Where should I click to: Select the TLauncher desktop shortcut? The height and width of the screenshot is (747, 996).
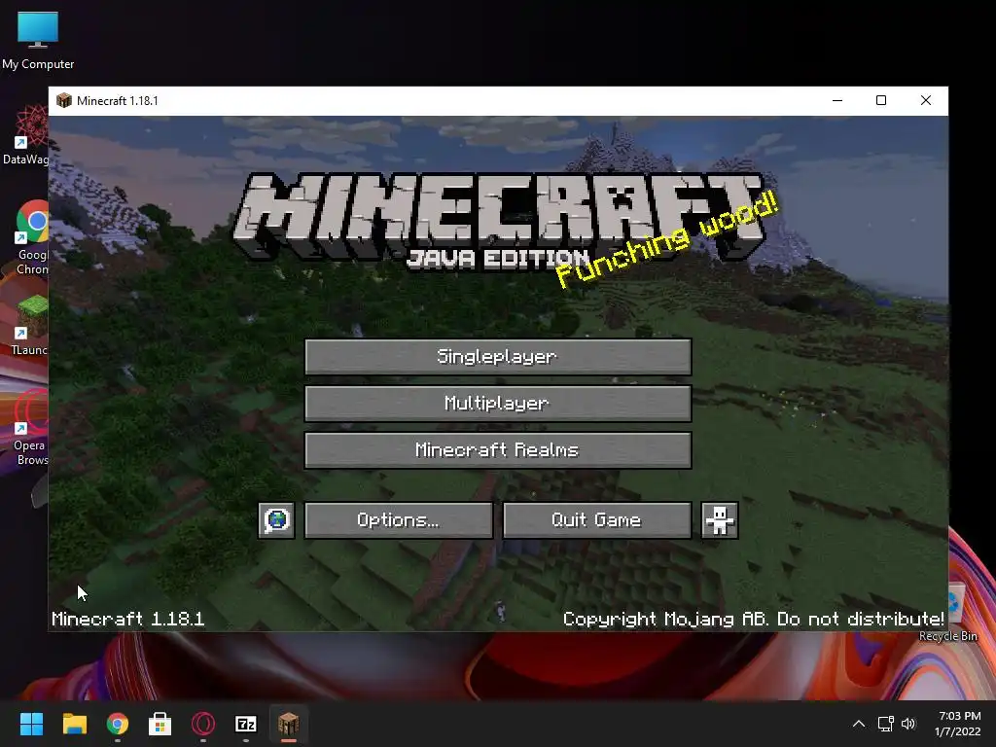click(30, 326)
